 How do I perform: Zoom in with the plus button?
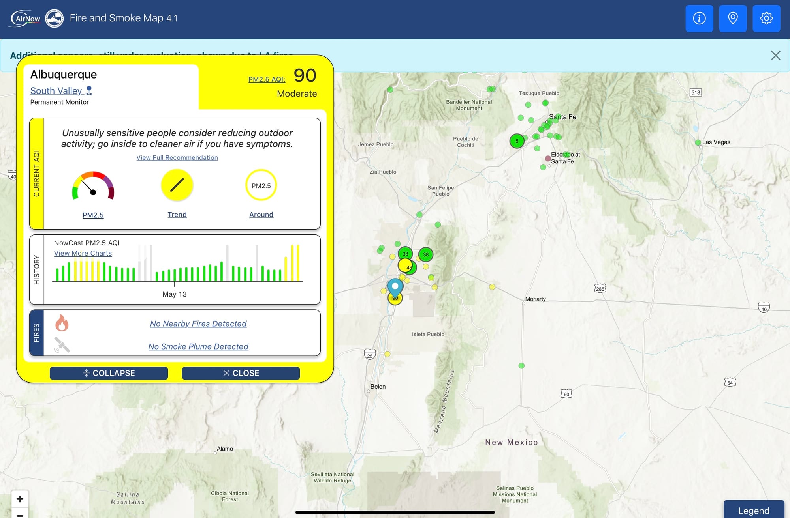[x=20, y=499]
